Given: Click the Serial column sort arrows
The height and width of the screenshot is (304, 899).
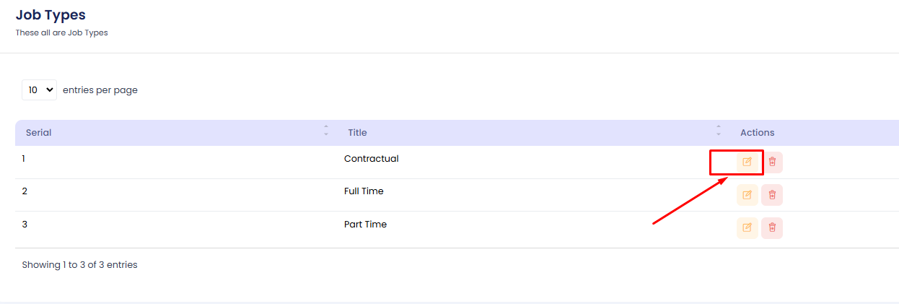Looking at the screenshot, I should click(326, 131).
